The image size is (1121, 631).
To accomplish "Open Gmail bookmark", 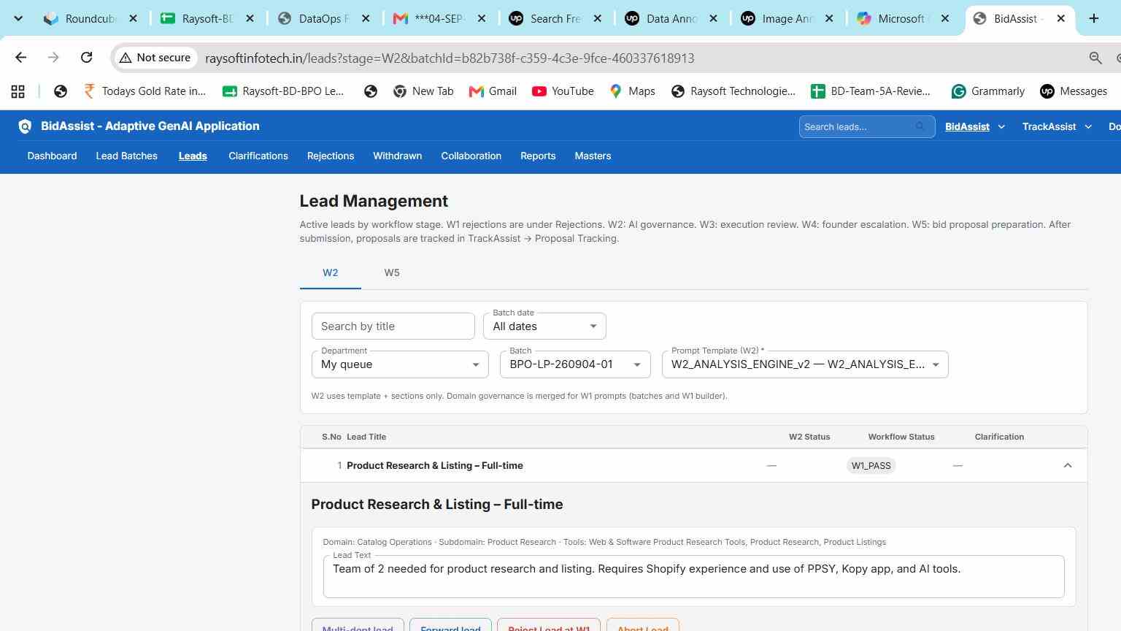I will (x=493, y=91).
